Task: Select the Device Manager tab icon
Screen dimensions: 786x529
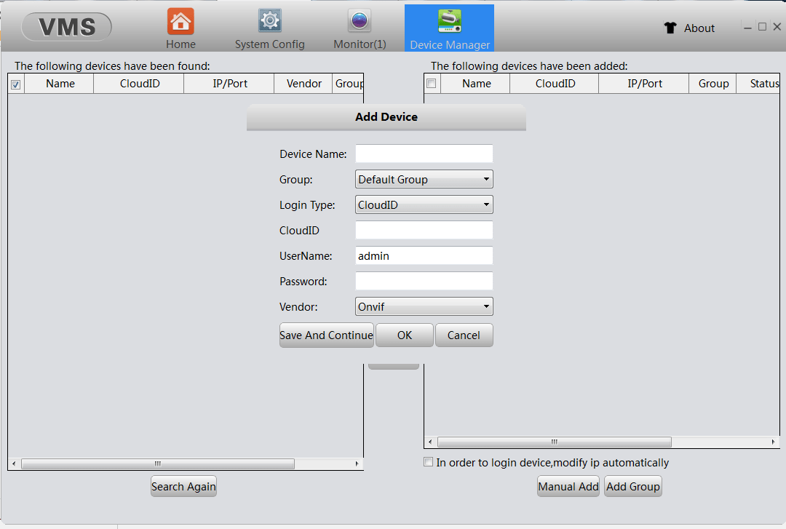Action: pyautogui.click(x=450, y=21)
